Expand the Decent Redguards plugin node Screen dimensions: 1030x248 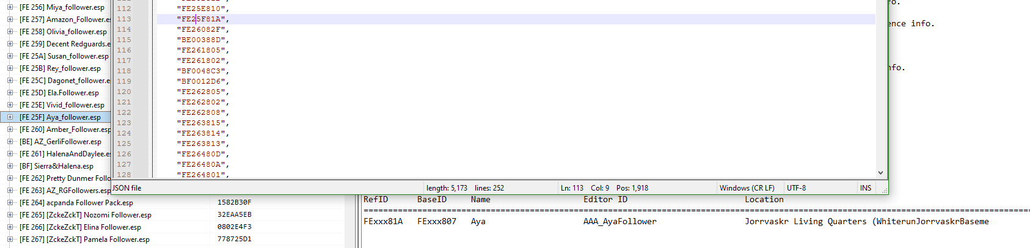[x=10, y=44]
